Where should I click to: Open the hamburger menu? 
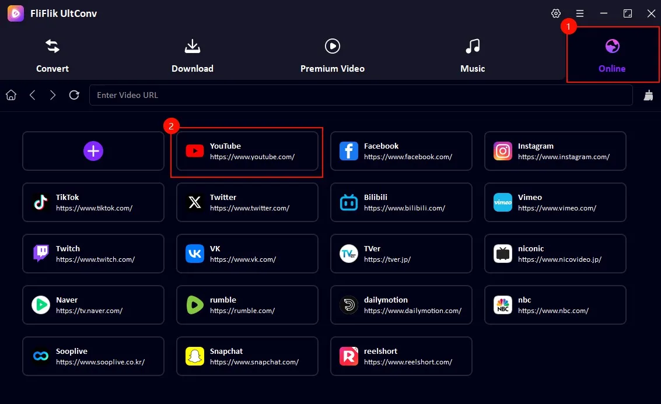pos(579,13)
